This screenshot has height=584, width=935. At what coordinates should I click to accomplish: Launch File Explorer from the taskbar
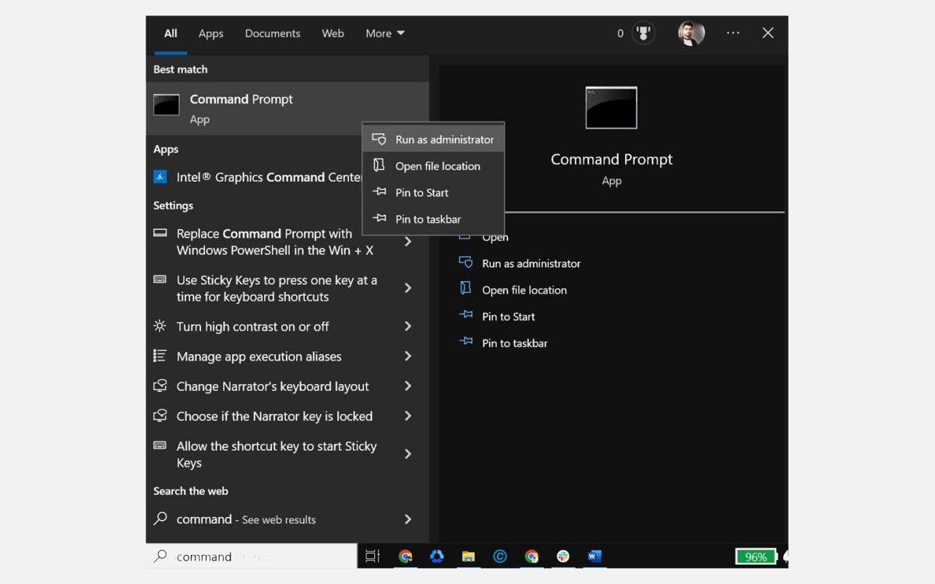(x=468, y=556)
